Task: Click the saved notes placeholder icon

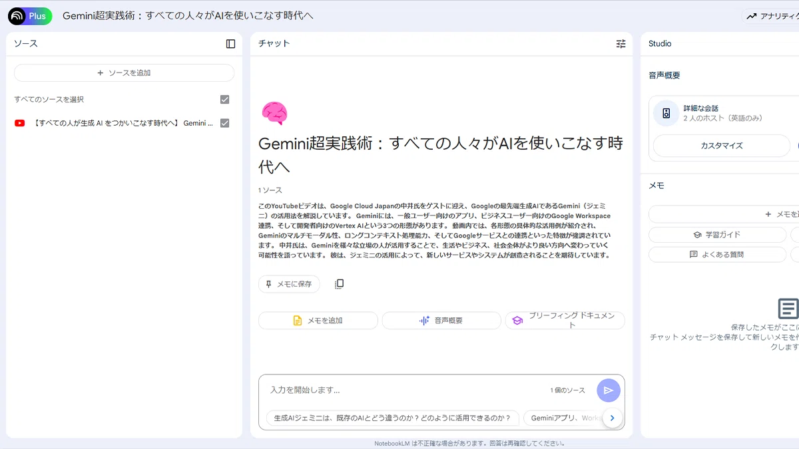Action: [x=788, y=309]
